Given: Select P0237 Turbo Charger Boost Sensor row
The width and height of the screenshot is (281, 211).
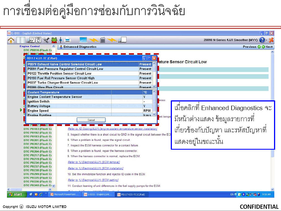Looking at the screenshot, I should point(90,83).
